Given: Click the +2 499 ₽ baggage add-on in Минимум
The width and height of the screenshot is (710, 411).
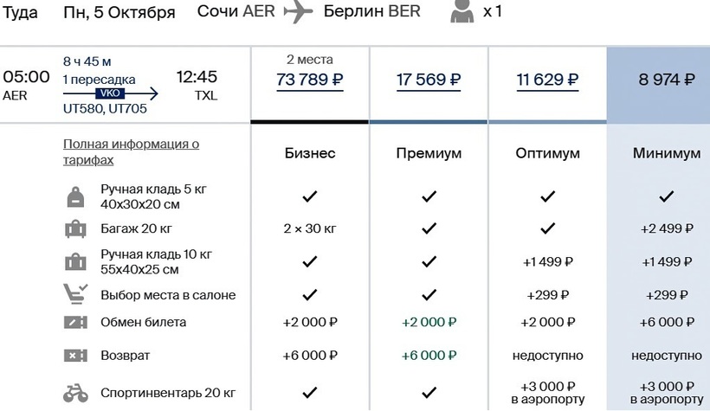Looking at the screenshot, I should [666, 229].
